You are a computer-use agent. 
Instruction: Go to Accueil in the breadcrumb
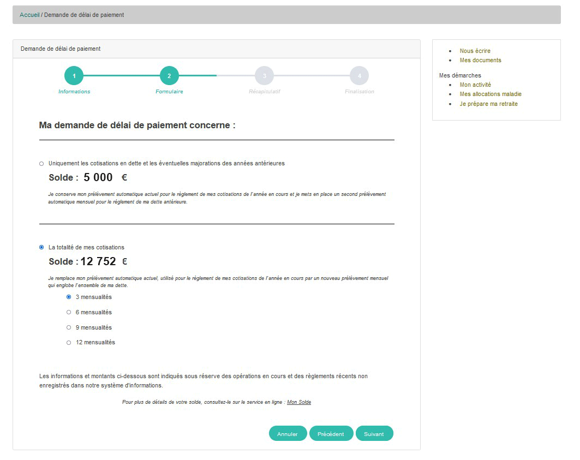coord(29,15)
